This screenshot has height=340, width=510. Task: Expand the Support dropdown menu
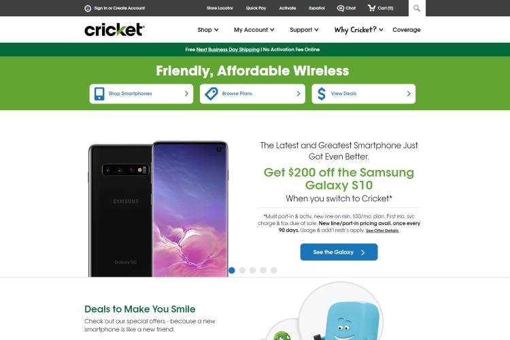[304, 30]
